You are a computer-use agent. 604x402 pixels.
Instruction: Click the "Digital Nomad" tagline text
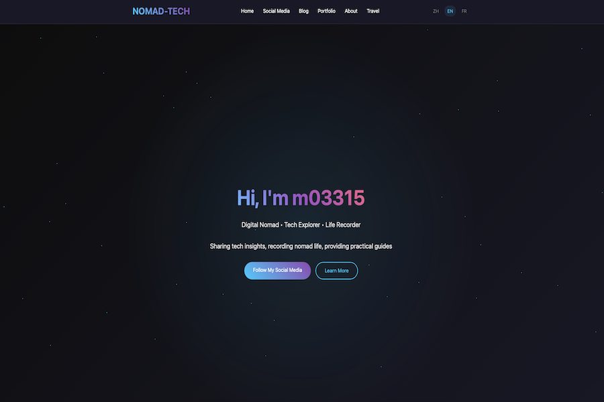(260, 224)
